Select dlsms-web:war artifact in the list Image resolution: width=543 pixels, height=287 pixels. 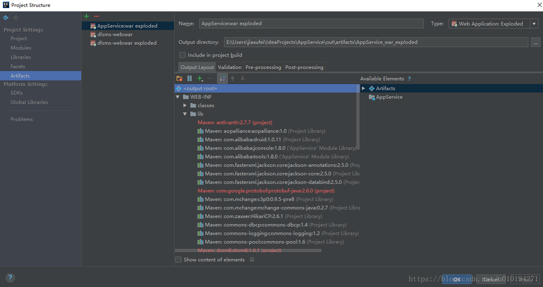(x=115, y=34)
